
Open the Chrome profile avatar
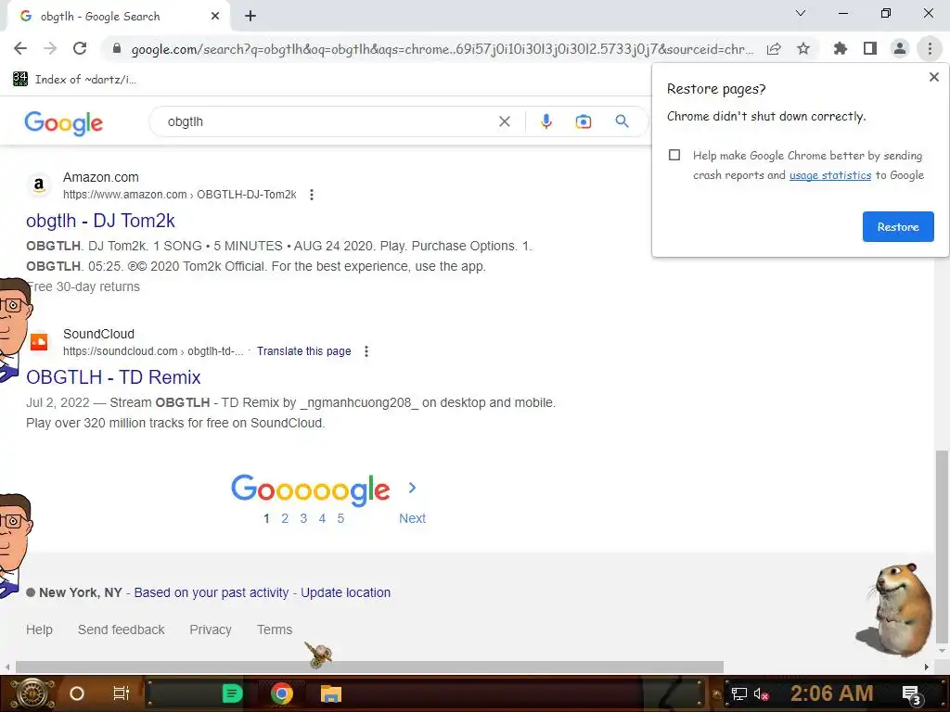point(900,48)
